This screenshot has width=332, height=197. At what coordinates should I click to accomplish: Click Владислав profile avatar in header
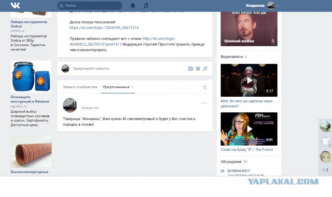click(x=271, y=6)
